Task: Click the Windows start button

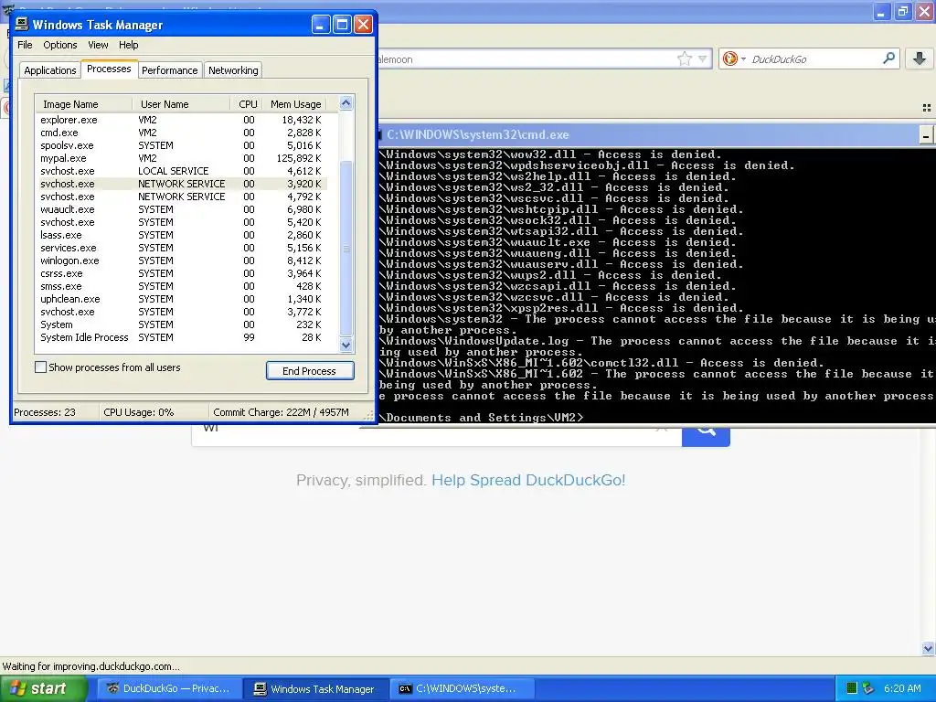Action: [44, 688]
